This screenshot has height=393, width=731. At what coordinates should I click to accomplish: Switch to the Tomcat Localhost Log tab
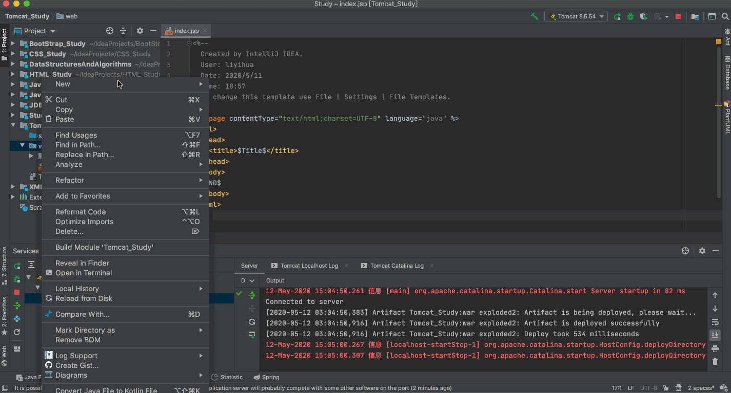point(309,266)
